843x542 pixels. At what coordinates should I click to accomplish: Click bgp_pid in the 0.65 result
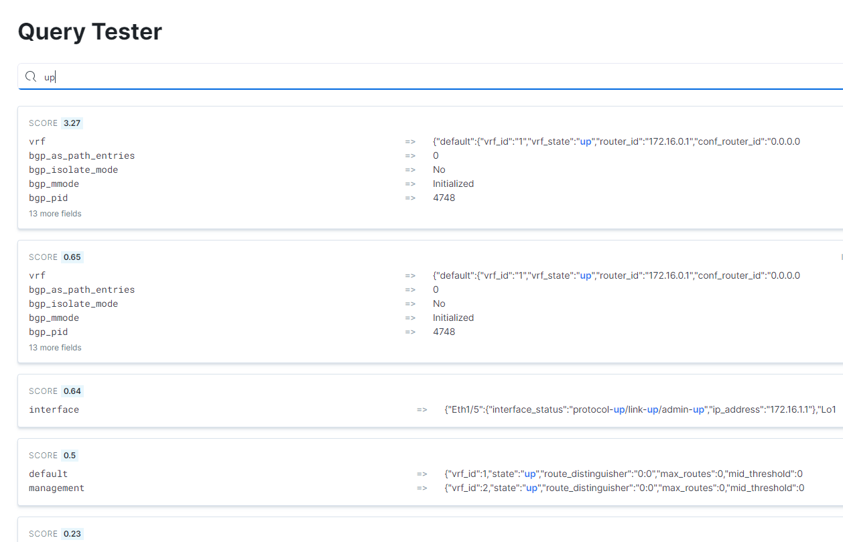48,332
